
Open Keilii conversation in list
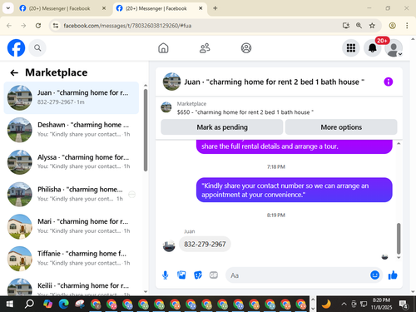click(x=72, y=285)
